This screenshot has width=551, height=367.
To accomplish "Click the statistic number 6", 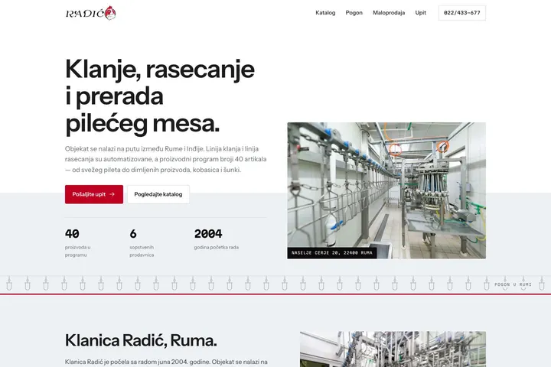I will point(133,233).
